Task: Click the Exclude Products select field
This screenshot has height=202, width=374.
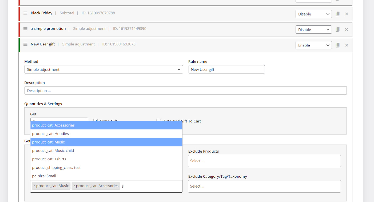Action: click(x=264, y=161)
